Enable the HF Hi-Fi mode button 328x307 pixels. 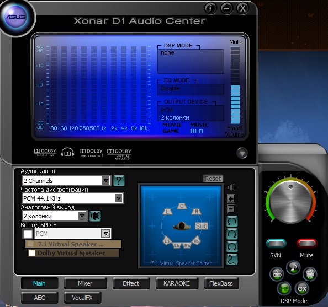(x=284, y=289)
